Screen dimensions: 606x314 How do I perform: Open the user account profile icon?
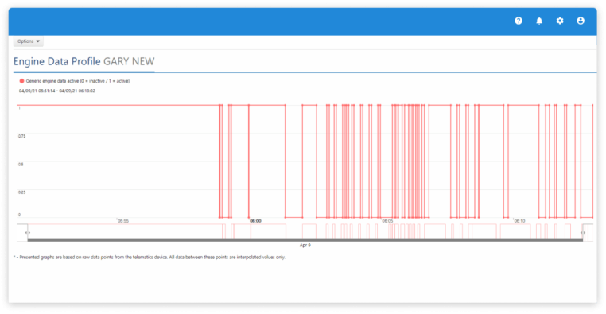point(581,21)
